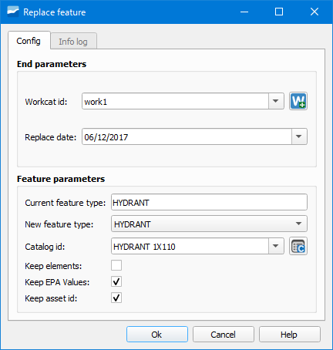The height and width of the screenshot is (350, 333).
Task: Maximize the Replace feature window
Action: coord(279,12)
